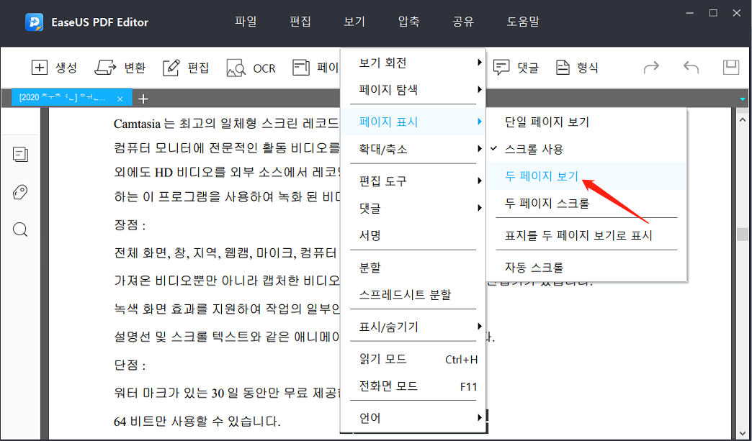Expand the 언어 submenu
This screenshot has width=752, height=441.
tap(413, 418)
